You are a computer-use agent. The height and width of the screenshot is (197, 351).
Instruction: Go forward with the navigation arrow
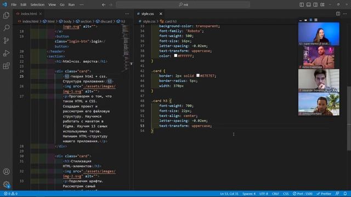pos(111,5)
